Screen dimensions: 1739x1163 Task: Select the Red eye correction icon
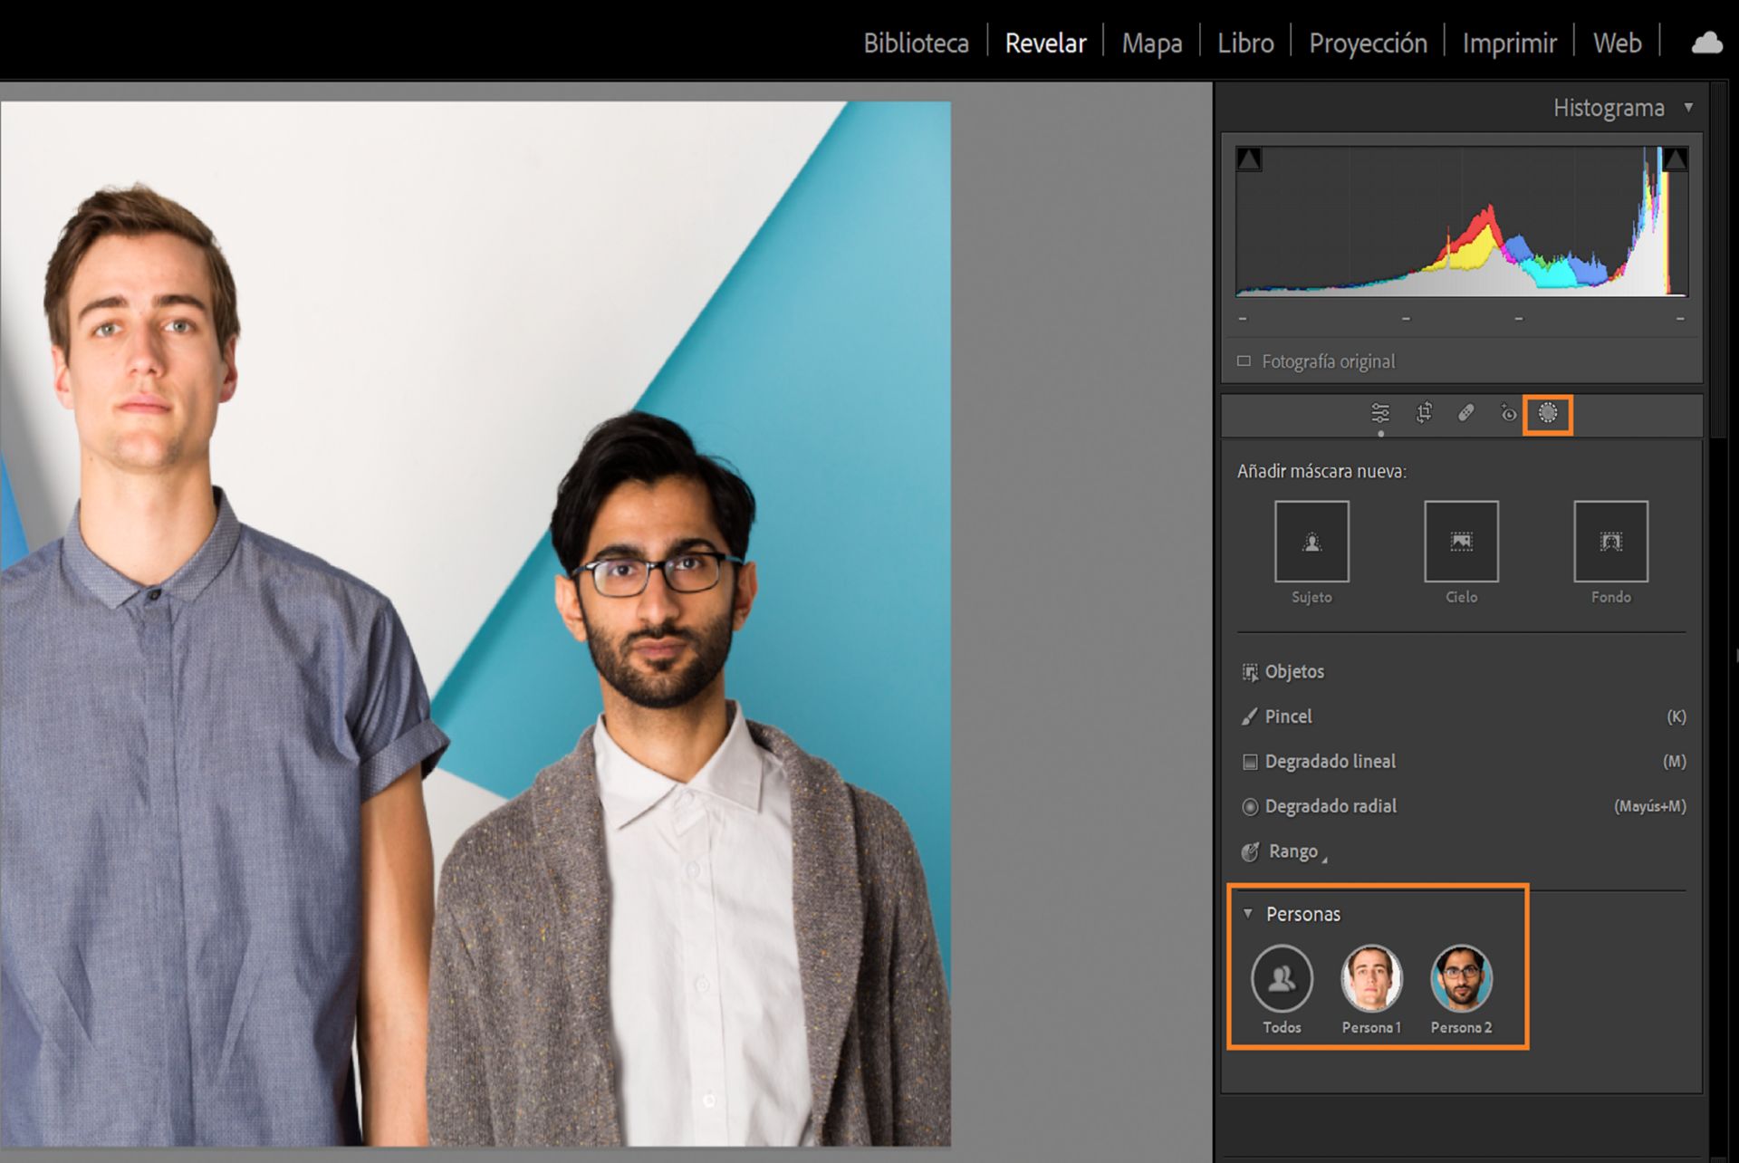click(x=1508, y=414)
